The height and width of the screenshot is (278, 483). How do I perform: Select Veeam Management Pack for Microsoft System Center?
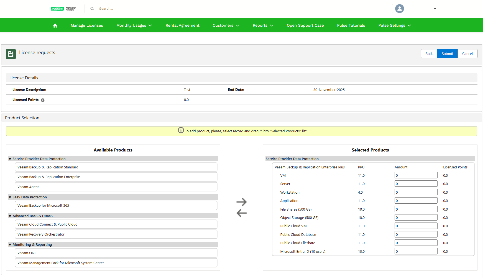click(x=116, y=263)
